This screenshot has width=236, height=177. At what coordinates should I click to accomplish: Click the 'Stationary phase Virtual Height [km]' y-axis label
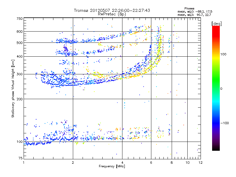click(x=13, y=88)
